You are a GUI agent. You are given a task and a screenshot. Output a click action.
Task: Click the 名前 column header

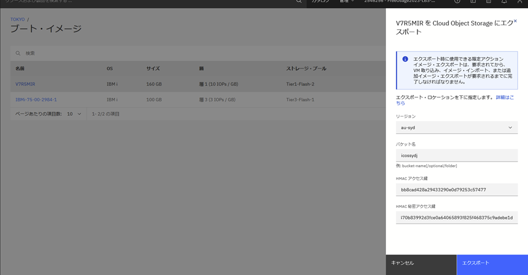coord(20,68)
